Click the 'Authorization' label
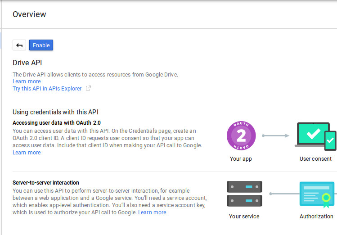Viewport: 337px width, 235px height. click(316, 217)
